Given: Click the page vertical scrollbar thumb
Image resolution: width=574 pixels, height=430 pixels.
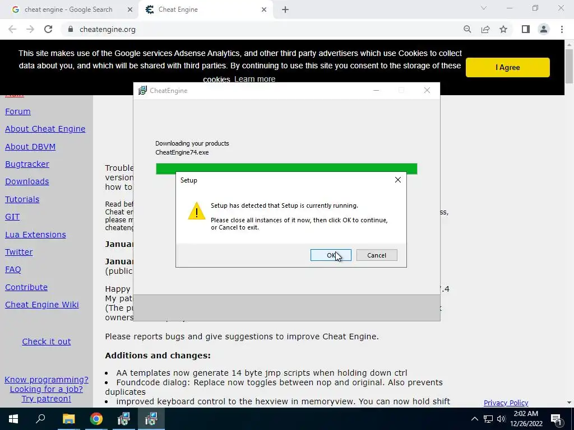Looking at the screenshot, I should (569, 66).
